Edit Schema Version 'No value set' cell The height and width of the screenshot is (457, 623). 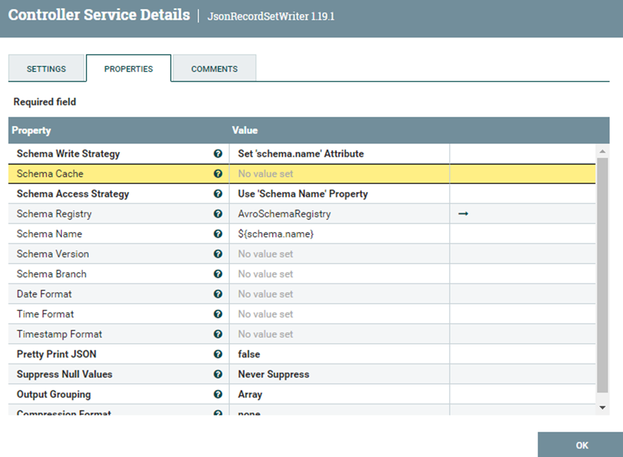click(x=340, y=254)
